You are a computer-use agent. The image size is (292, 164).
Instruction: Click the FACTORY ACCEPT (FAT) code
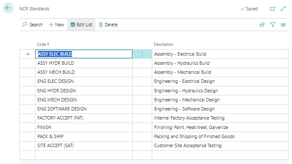click(x=60, y=118)
